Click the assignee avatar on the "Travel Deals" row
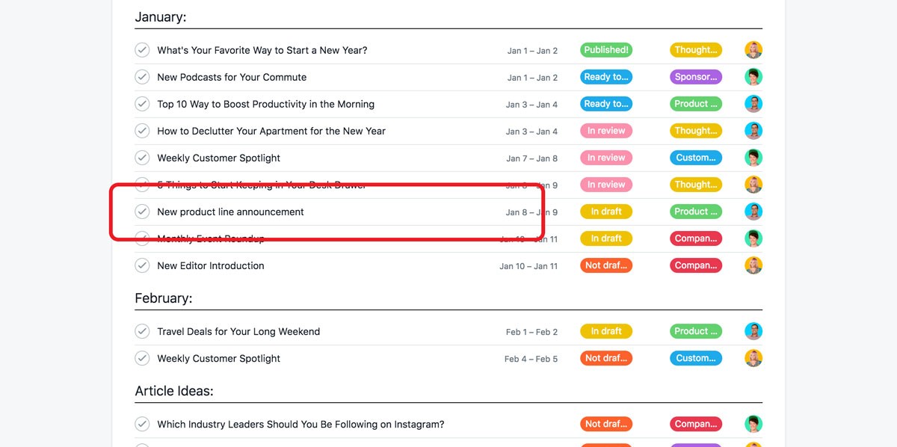Screen dimensions: 897x447 click(x=753, y=331)
